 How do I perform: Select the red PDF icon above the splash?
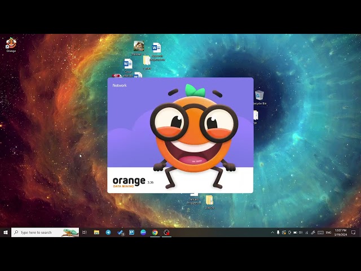117,76
